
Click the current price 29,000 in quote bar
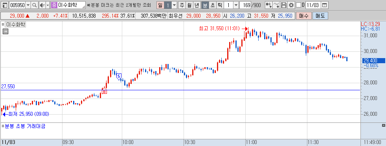click(17, 16)
